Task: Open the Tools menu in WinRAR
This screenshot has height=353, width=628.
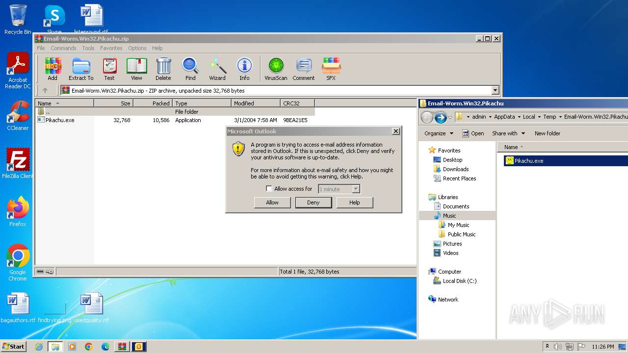Action: click(88, 48)
